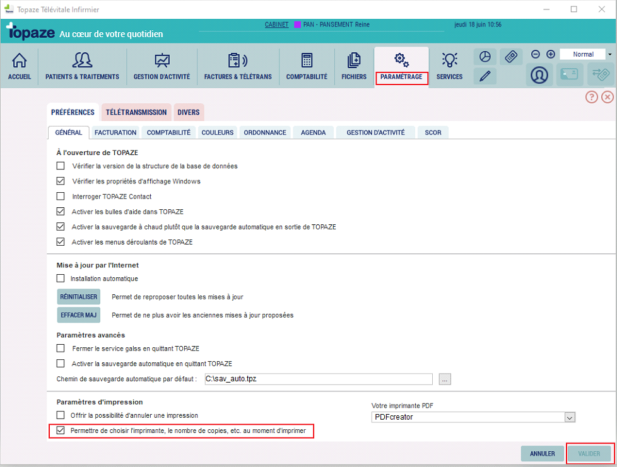This screenshot has height=467, width=617.
Task: Click the purple square next to PAN
Action: tap(298, 25)
